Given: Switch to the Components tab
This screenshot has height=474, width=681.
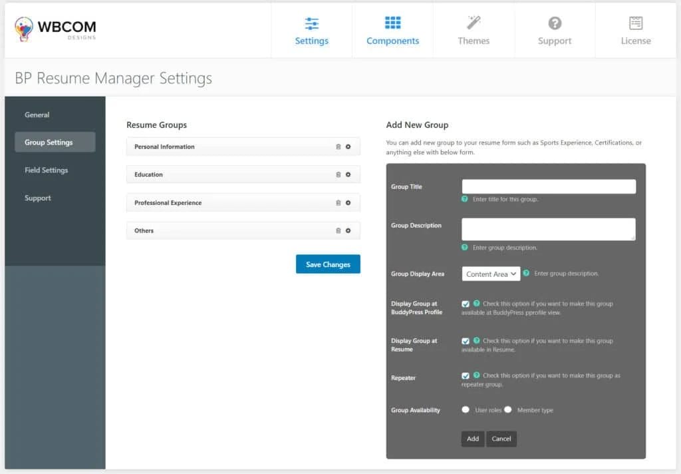Looking at the screenshot, I should [x=392, y=31].
